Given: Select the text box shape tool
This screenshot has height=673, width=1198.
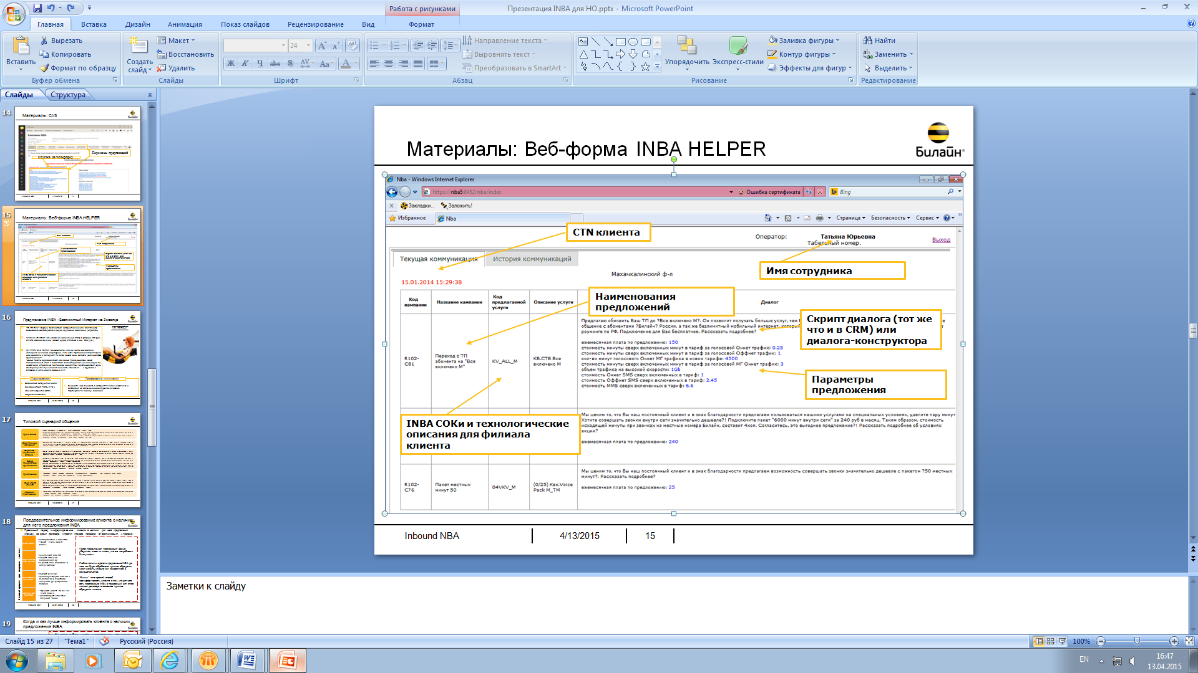Looking at the screenshot, I should click(x=583, y=42).
